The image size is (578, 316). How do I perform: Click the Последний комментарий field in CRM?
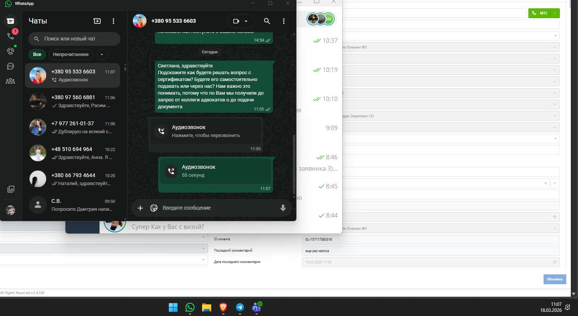click(x=431, y=251)
